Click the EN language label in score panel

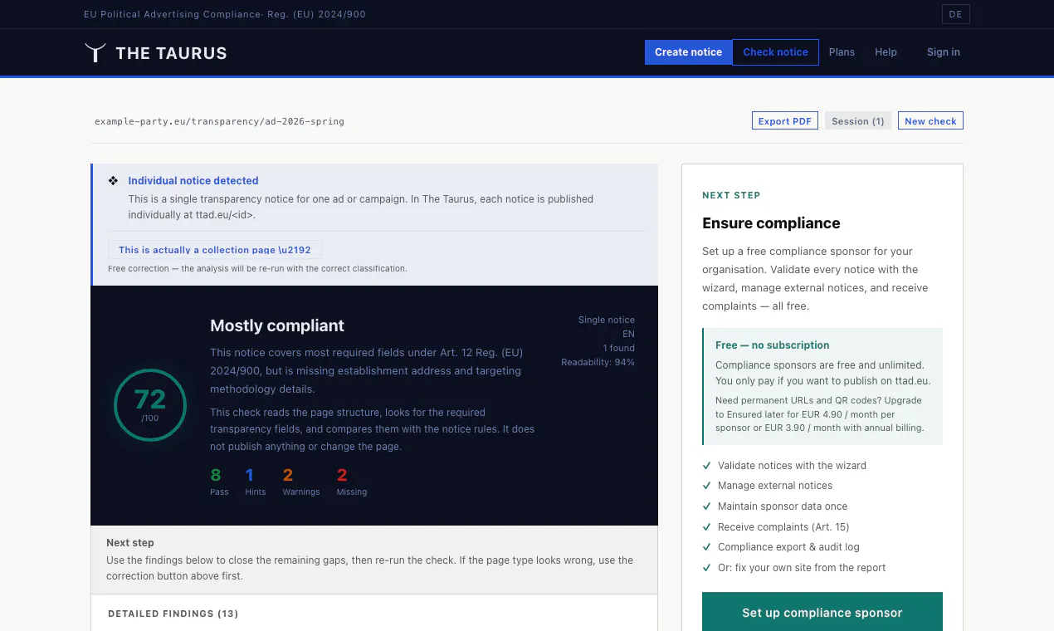pos(628,334)
